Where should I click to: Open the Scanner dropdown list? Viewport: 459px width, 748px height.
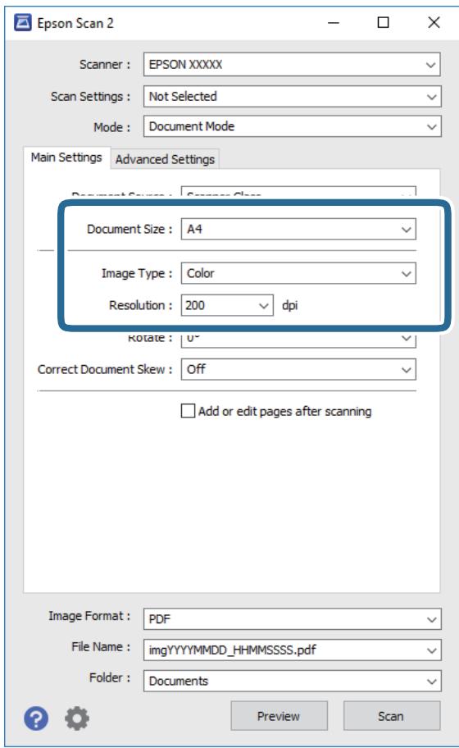pos(292,65)
